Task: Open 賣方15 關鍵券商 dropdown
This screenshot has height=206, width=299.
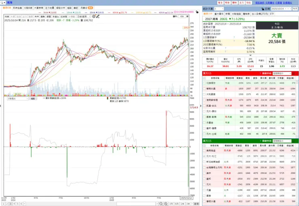Action: pyautogui.click(x=282, y=141)
